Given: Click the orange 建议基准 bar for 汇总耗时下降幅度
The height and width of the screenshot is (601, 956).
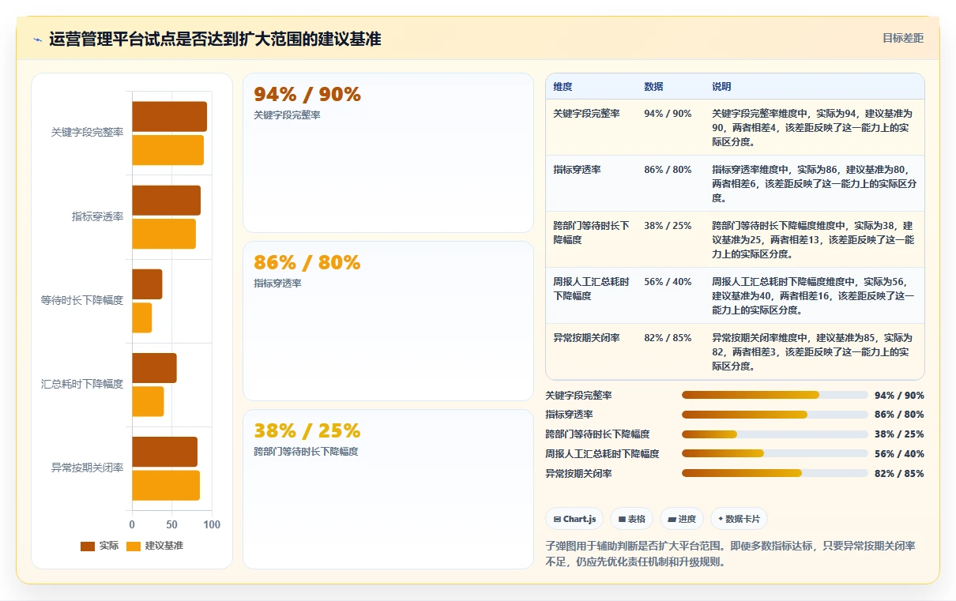Looking at the screenshot, I should [x=148, y=401].
